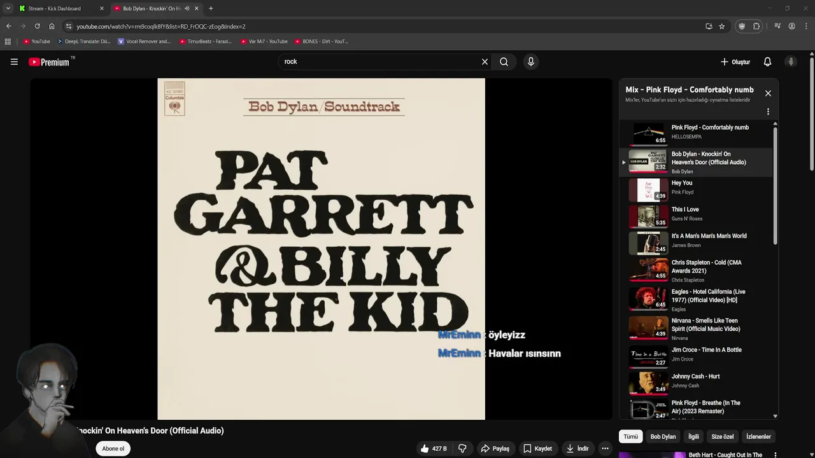The image size is (815, 458).
Task: Play Nirvana - Smells Like Teen Spirit
Action: pos(697,329)
